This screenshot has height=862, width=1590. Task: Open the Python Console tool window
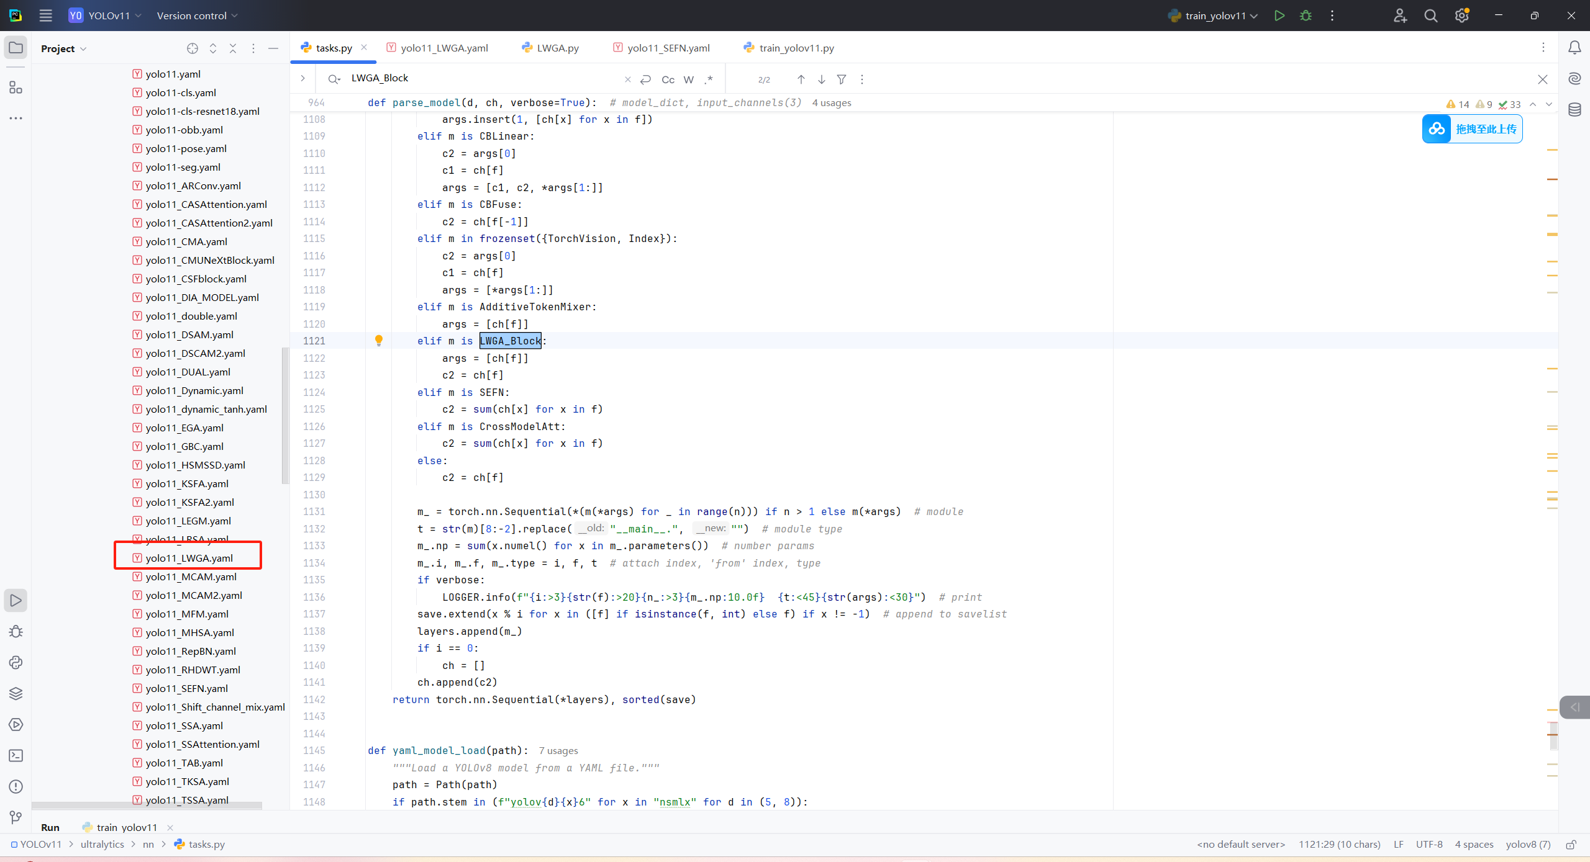coord(16,662)
